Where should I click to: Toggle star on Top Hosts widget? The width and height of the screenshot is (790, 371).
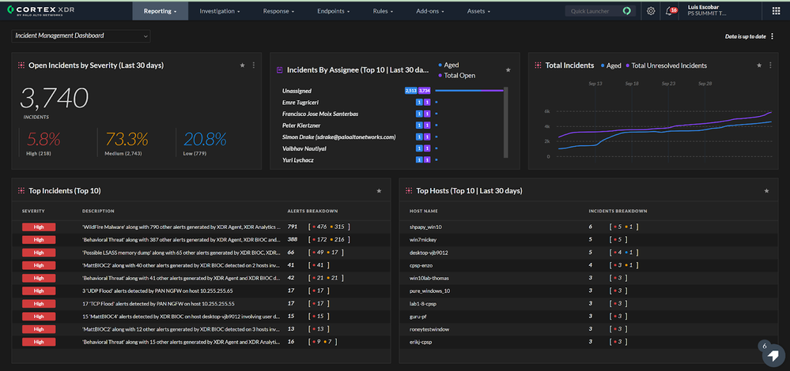(x=766, y=190)
